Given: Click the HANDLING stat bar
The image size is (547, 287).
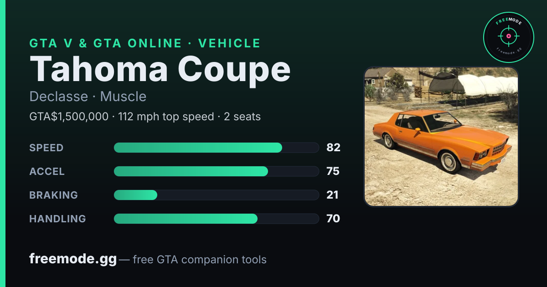Looking at the screenshot, I should click(x=216, y=219).
